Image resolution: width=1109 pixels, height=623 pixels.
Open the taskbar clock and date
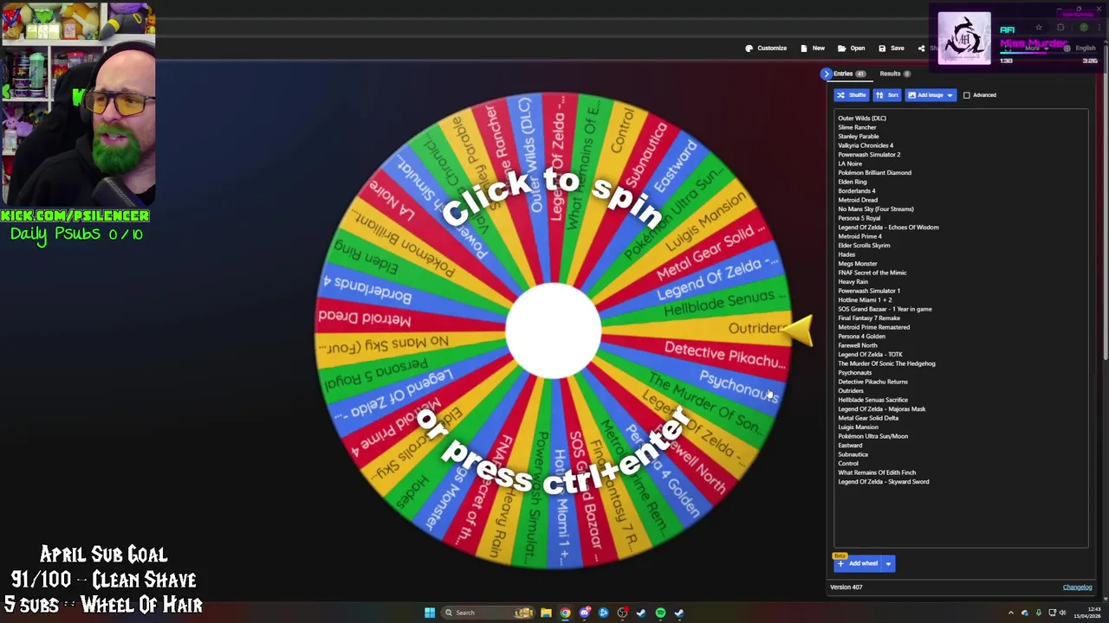(x=1087, y=613)
